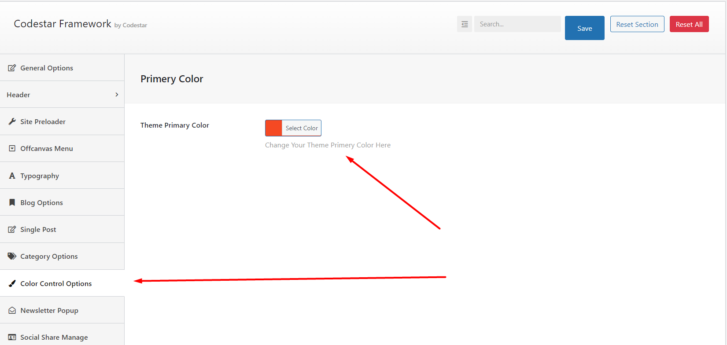This screenshot has height=345, width=727.
Task: Click the Color Control paintbrush icon
Action: (12, 283)
